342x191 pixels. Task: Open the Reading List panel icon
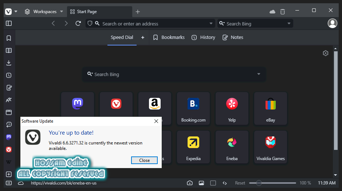(x=9, y=51)
